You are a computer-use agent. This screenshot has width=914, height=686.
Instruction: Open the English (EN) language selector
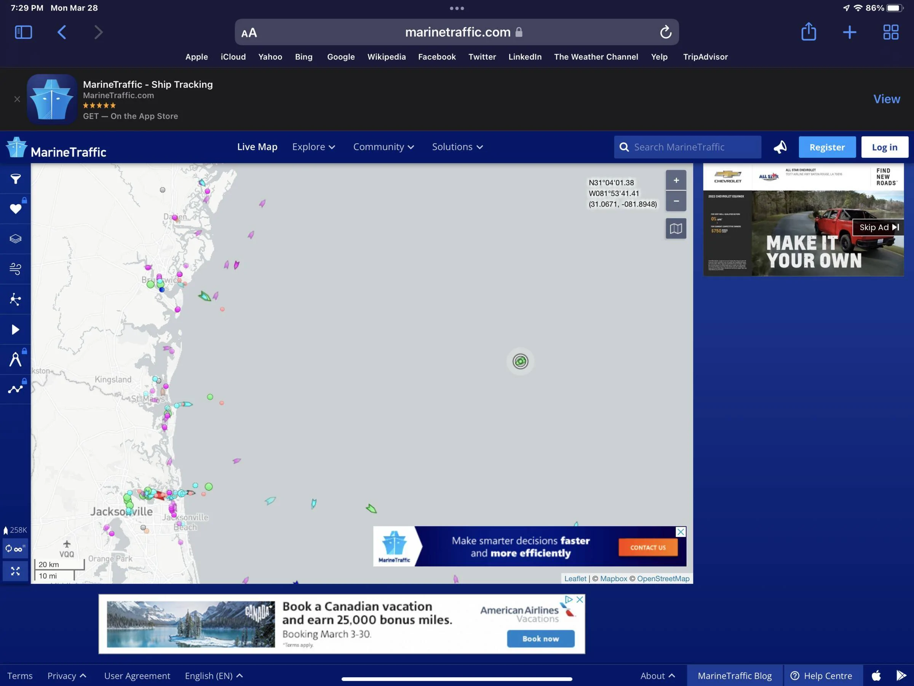coord(214,676)
